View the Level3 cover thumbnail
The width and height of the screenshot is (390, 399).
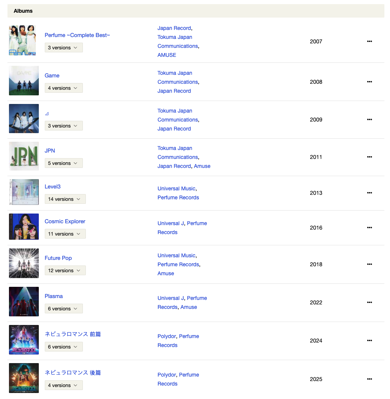pyautogui.click(x=24, y=192)
